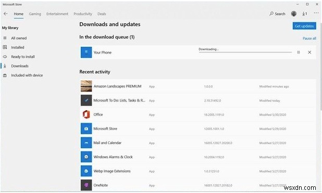Viewport: 322px width, 193px height.
Task: Click the Ready to install cloud icon
Action: [x=5, y=57]
